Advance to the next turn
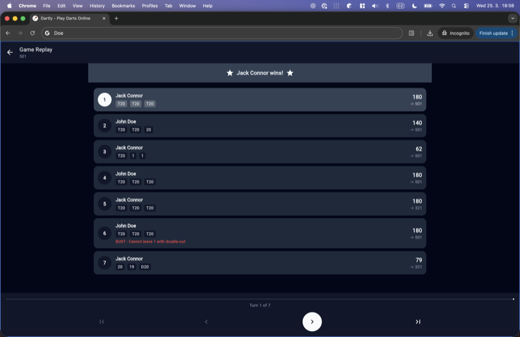520x337 pixels. click(x=312, y=322)
